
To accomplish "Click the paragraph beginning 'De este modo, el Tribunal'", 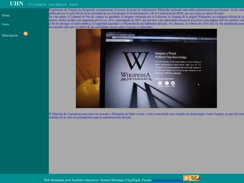I will (x=146, y=22).
